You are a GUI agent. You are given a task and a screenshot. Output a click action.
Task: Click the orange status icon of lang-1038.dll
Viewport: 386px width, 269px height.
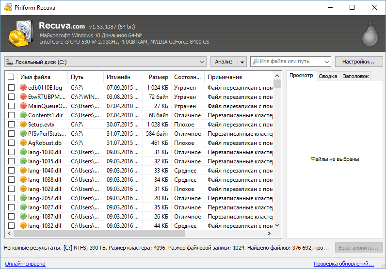[23, 179]
